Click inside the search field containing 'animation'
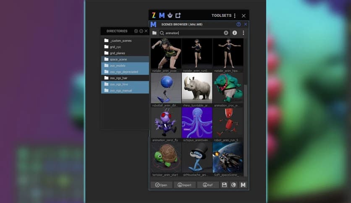The width and height of the screenshot is (351, 203). pyautogui.click(x=194, y=33)
